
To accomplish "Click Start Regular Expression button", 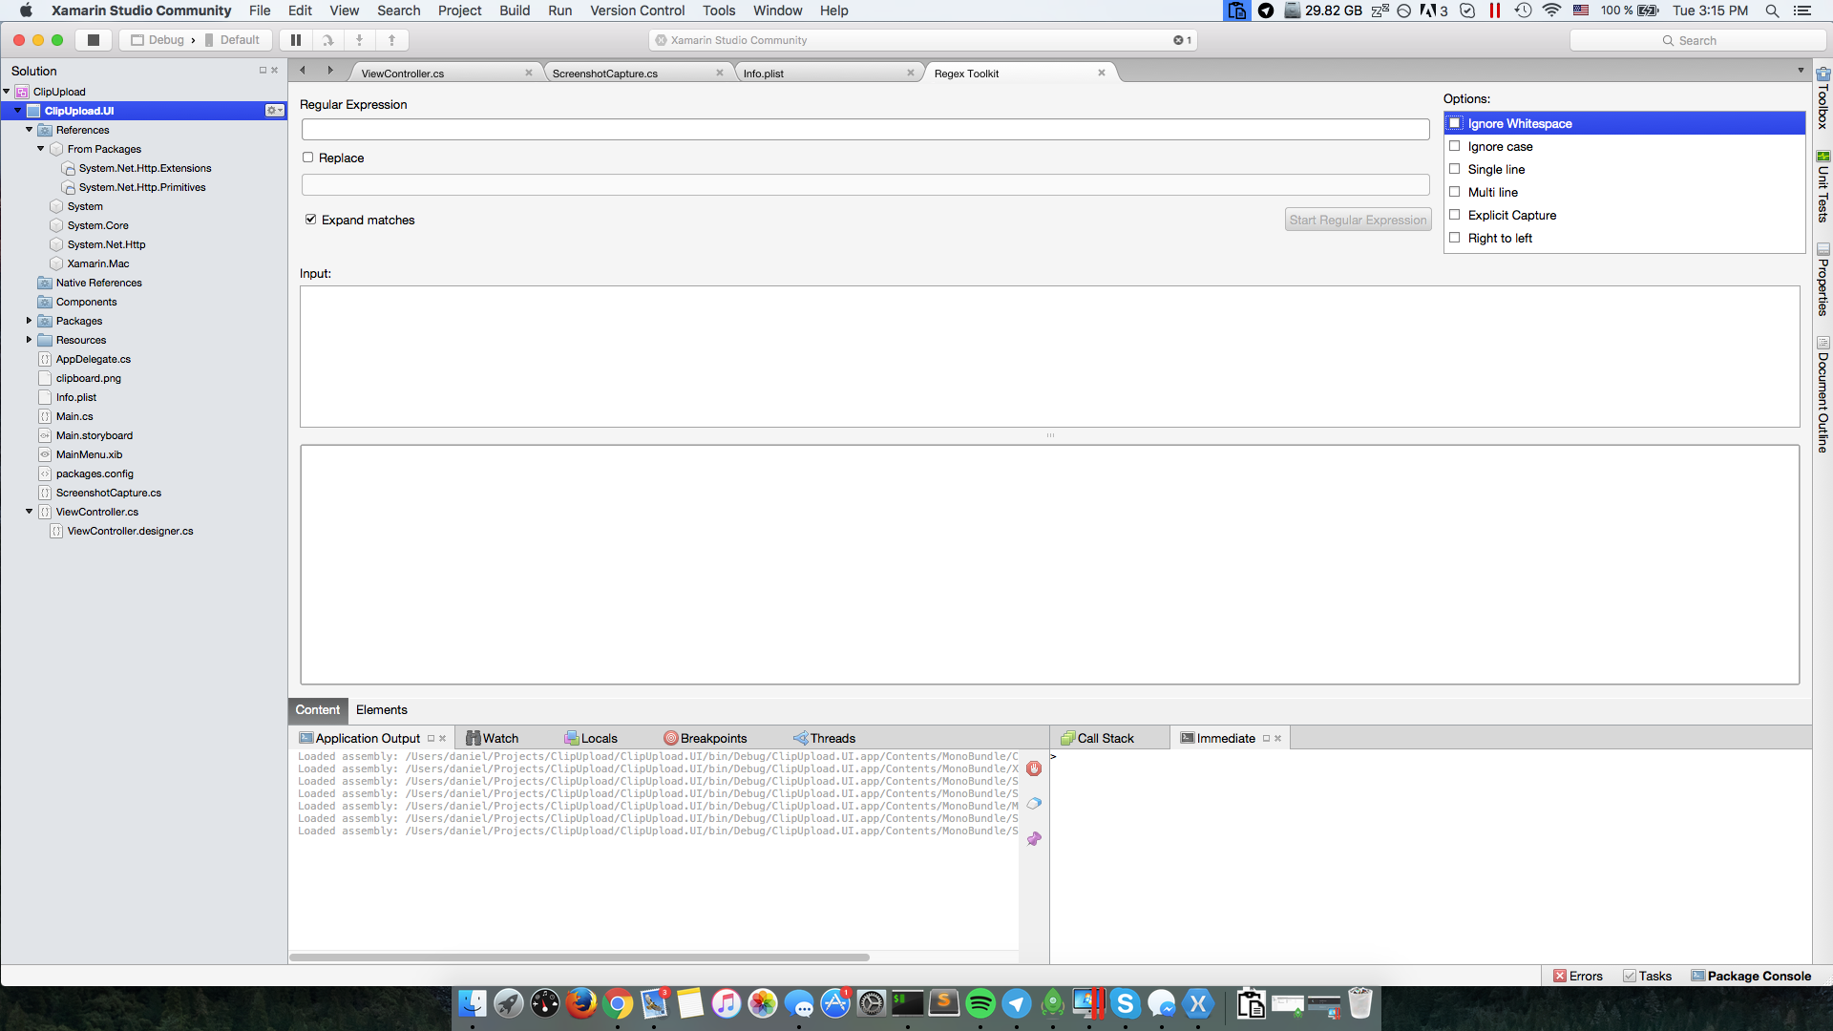I will (1358, 220).
